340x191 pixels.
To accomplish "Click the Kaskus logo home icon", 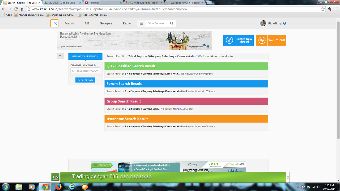I will pyautogui.click(x=54, y=23).
